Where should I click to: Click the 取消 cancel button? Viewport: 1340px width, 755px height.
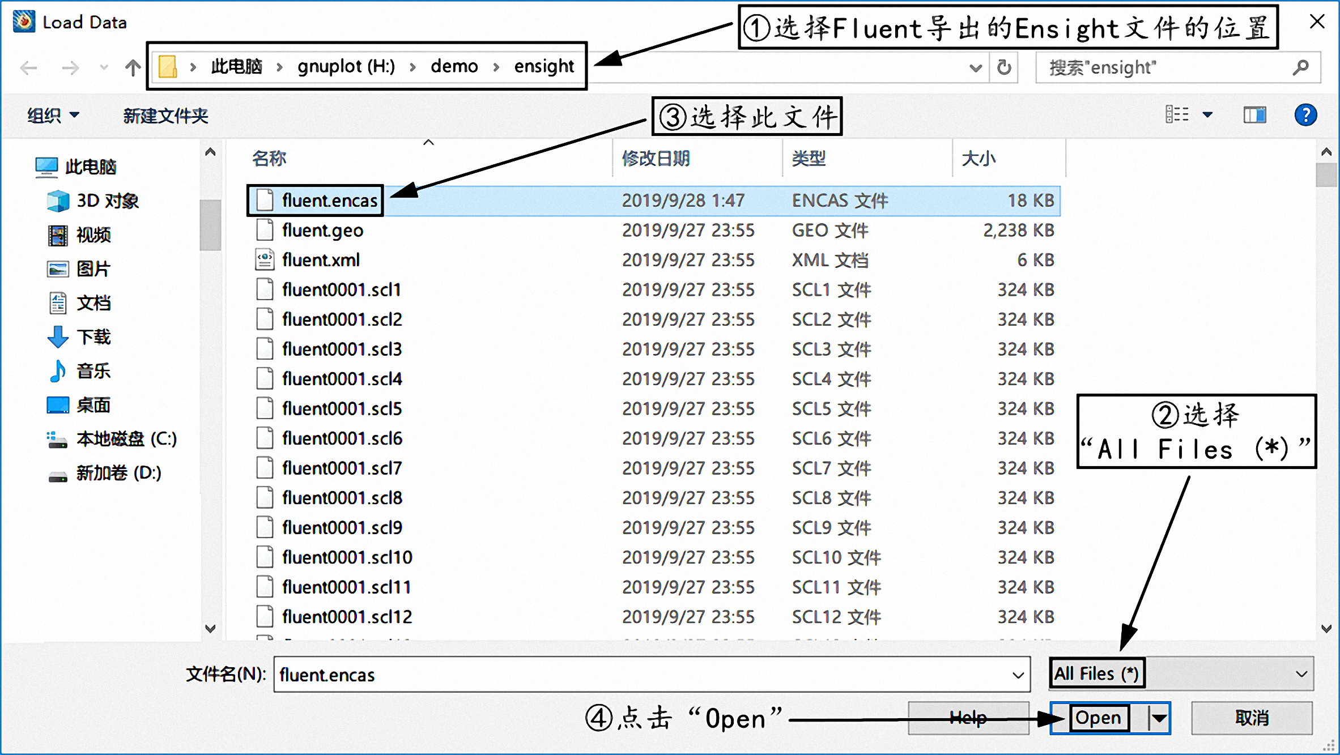pos(1251,718)
